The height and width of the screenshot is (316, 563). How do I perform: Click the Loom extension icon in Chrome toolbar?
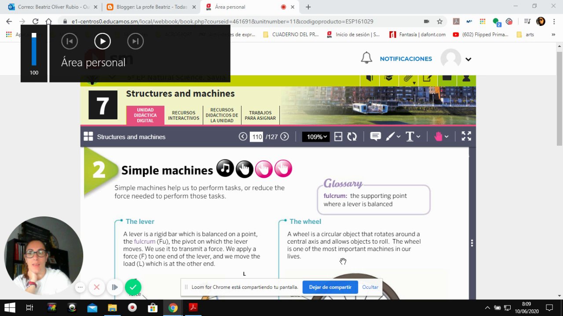(509, 21)
